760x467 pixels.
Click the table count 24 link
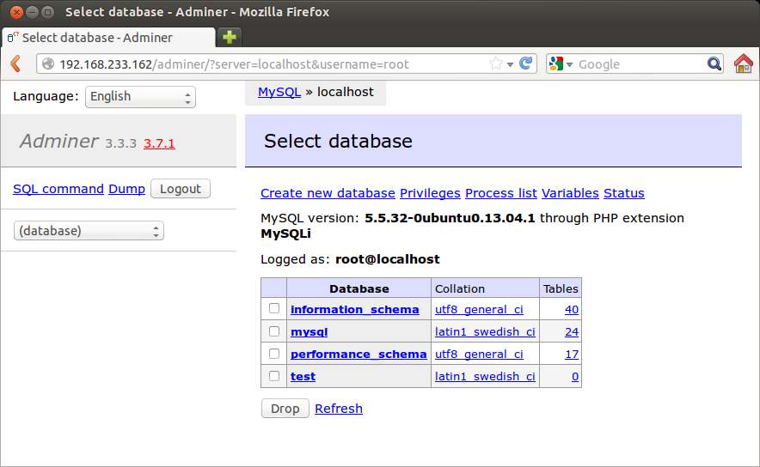(x=572, y=332)
